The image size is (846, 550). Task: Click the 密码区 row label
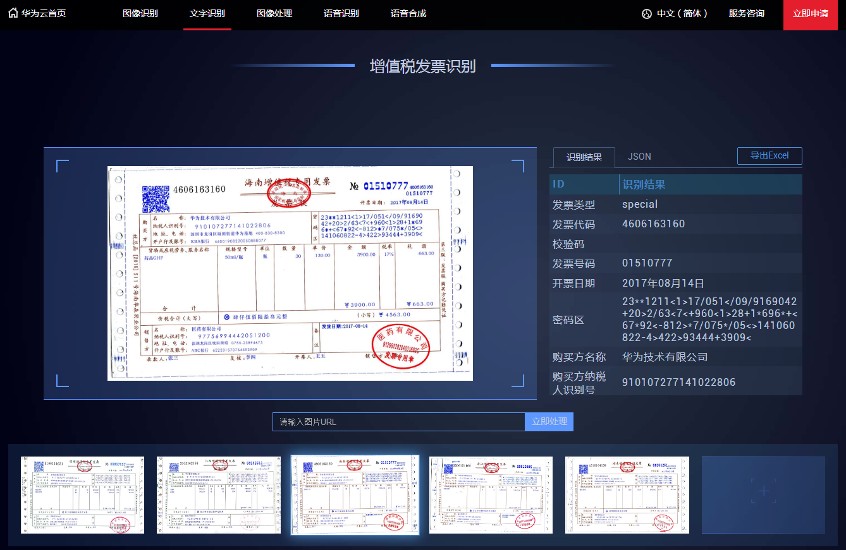click(x=568, y=320)
